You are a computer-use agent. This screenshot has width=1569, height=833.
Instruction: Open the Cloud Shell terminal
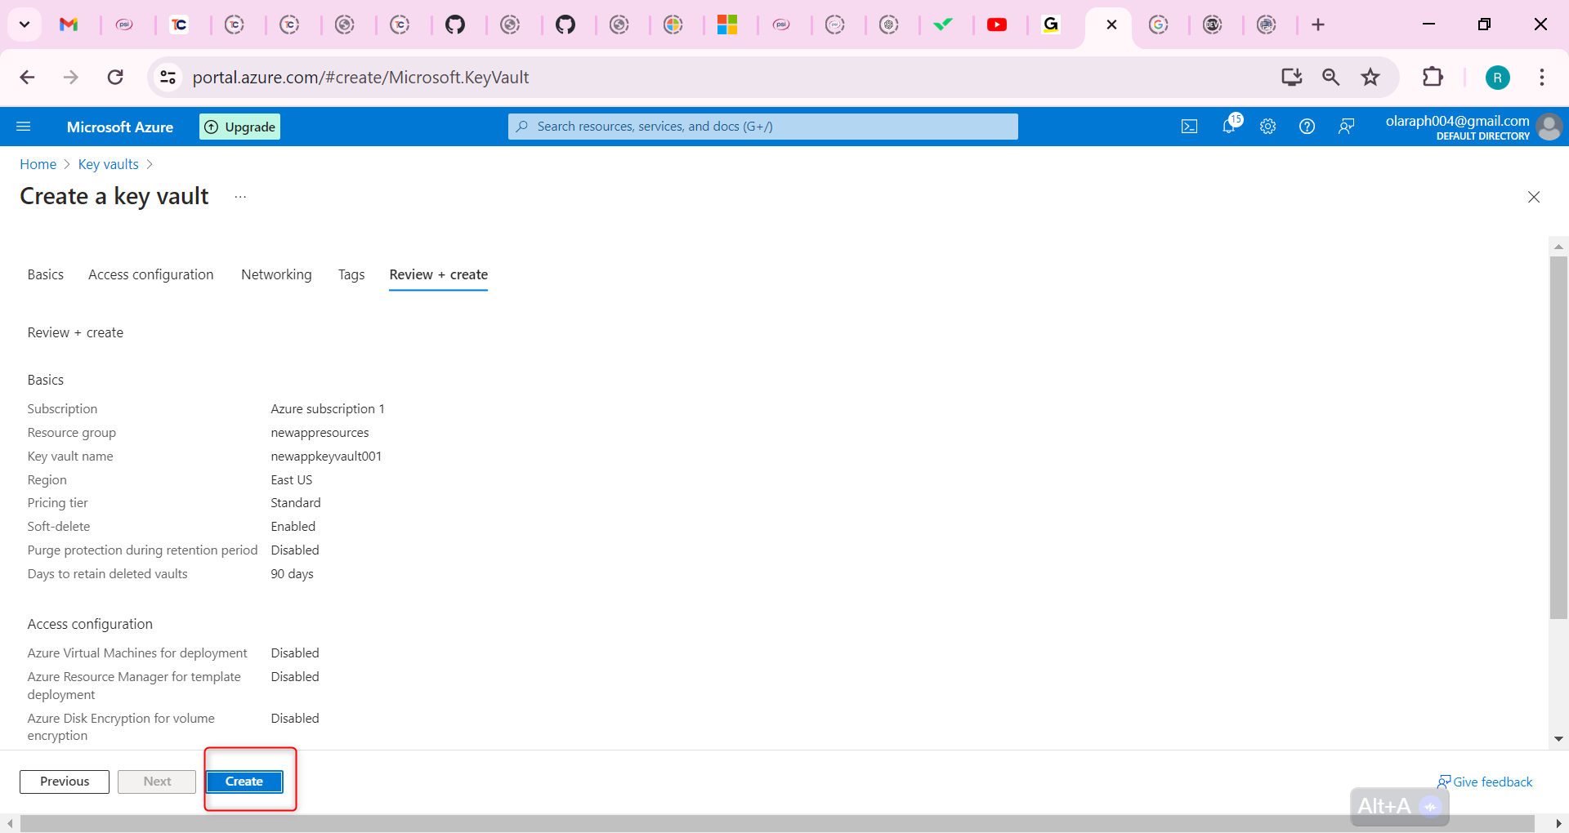click(x=1189, y=126)
